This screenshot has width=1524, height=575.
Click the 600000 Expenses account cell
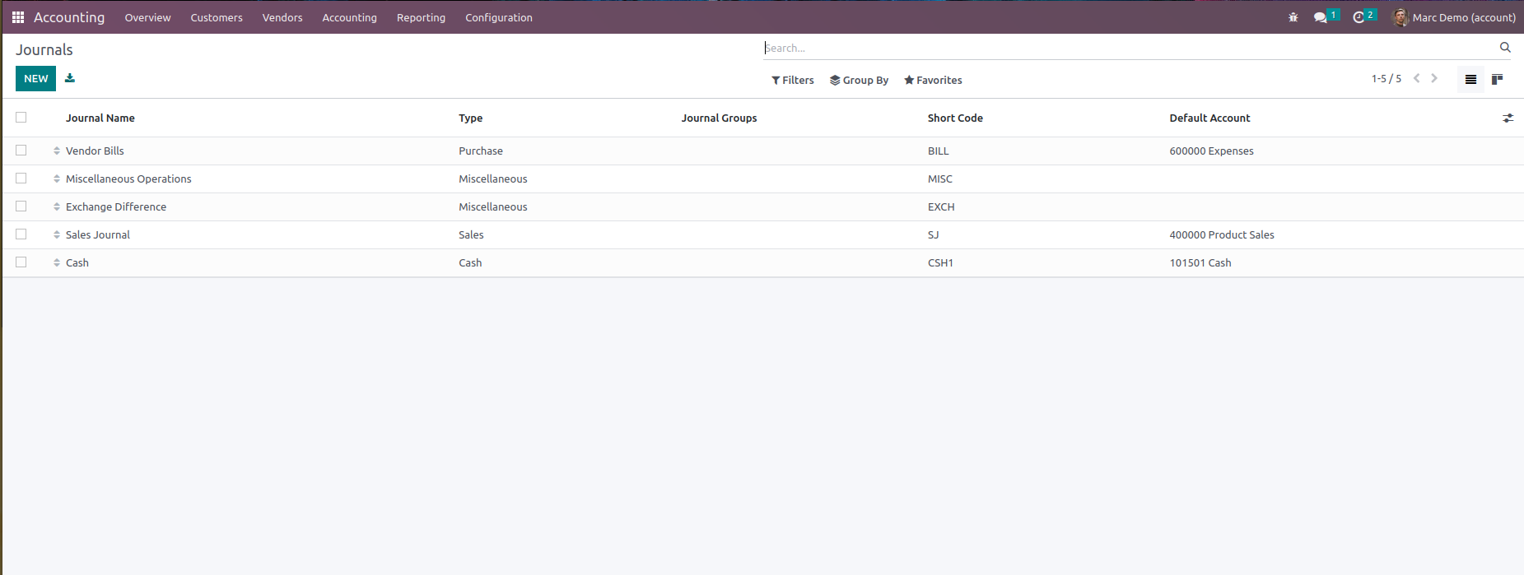tap(1211, 151)
